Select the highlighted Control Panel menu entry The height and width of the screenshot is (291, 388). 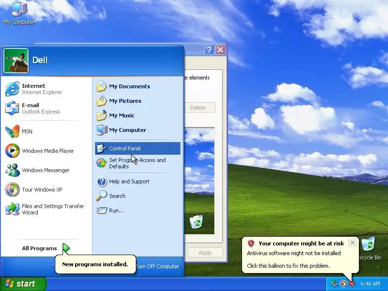(x=138, y=148)
